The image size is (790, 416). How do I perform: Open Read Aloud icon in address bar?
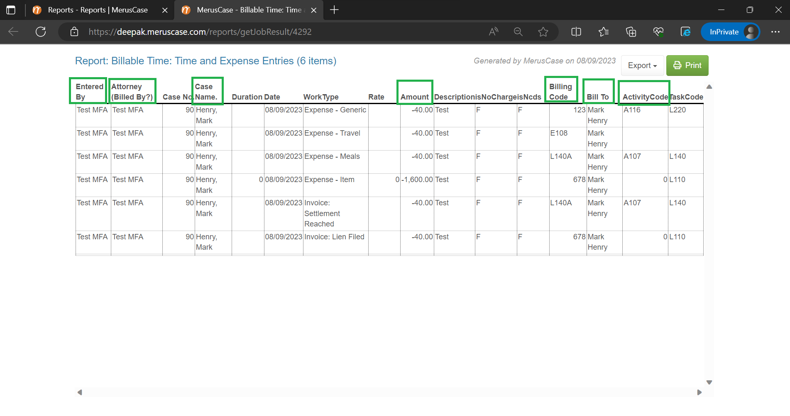(493, 32)
